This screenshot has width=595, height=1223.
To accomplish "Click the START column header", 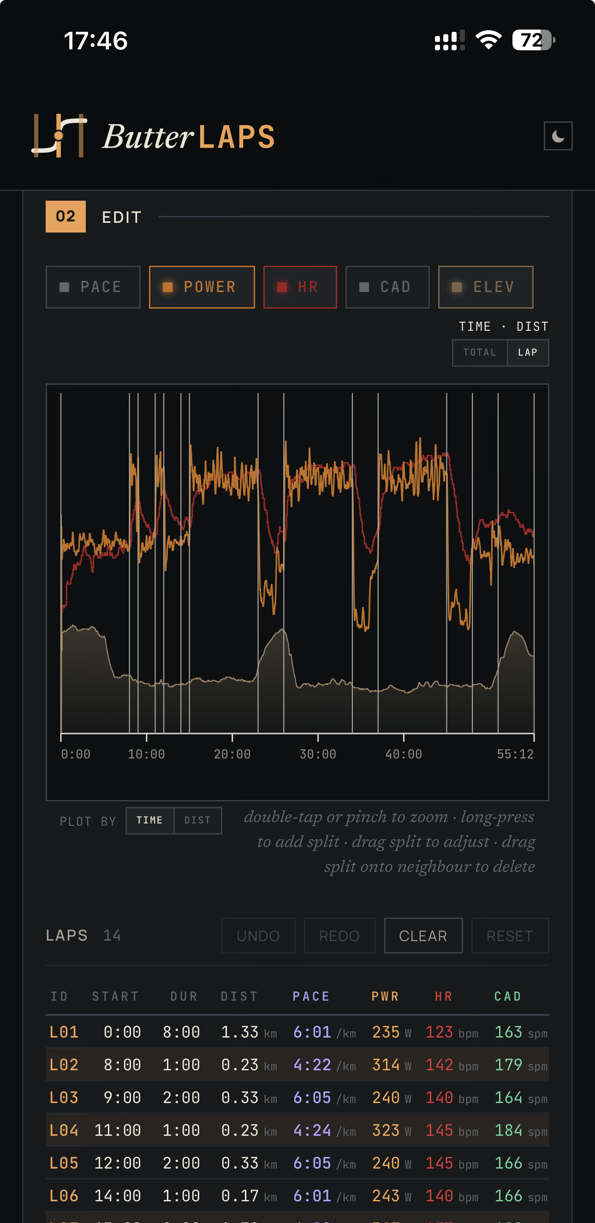I will click(x=115, y=996).
